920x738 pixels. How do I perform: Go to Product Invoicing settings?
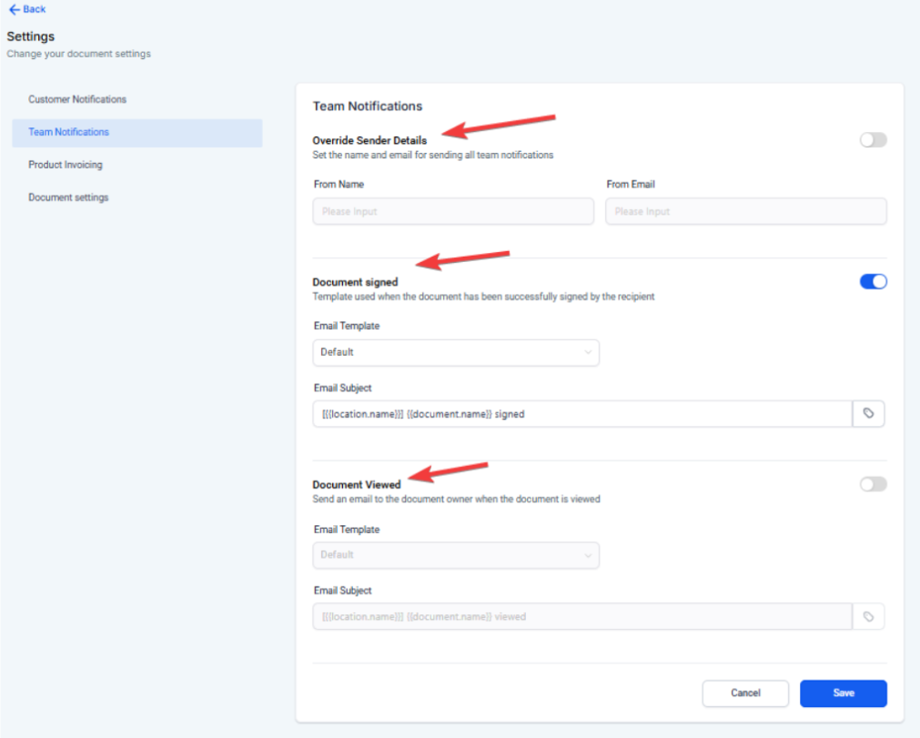[66, 165]
